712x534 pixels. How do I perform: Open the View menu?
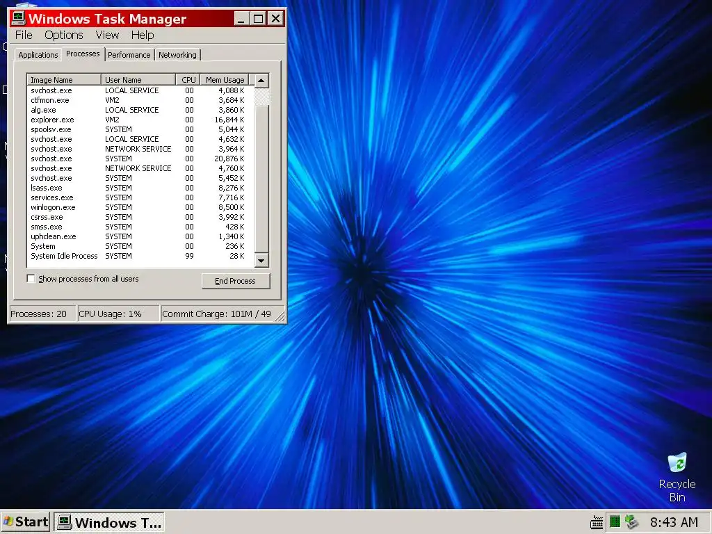(107, 35)
